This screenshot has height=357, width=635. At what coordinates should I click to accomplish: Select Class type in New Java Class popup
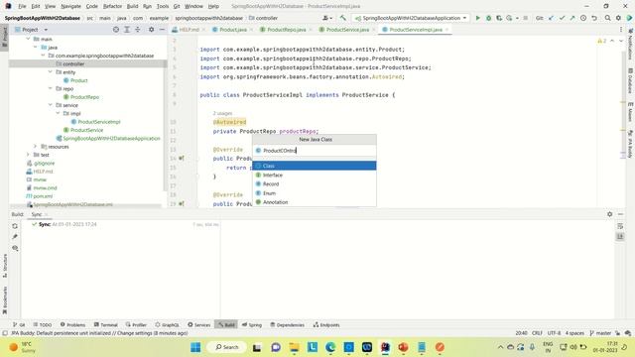tap(315, 166)
